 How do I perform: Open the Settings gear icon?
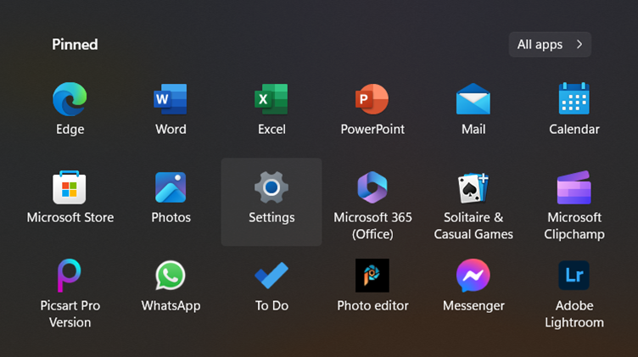click(x=271, y=187)
